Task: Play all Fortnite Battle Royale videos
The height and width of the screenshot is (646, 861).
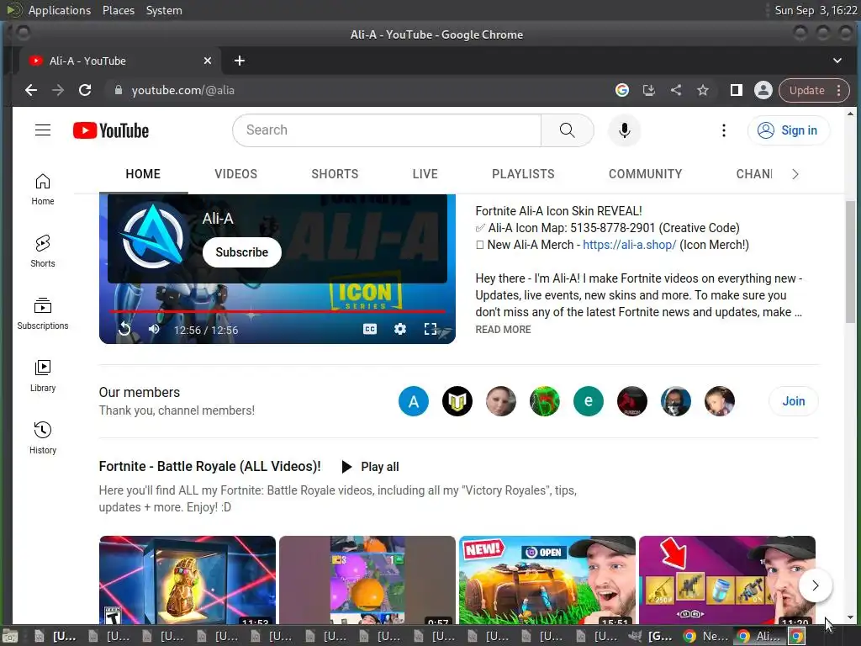Action: click(370, 467)
